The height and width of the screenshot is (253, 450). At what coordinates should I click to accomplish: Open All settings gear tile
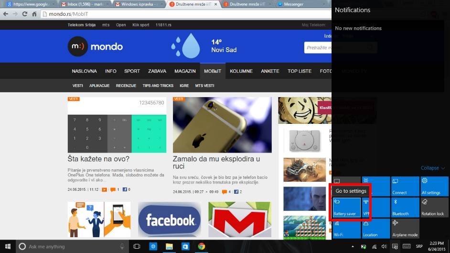pos(434,186)
